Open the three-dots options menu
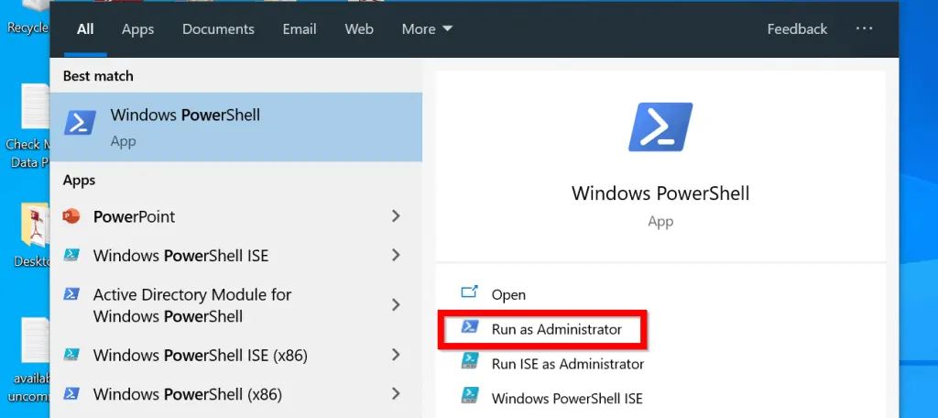The width and height of the screenshot is (938, 418). pos(865,28)
